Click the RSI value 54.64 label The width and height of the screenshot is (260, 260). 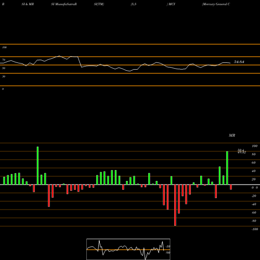coord(239,62)
